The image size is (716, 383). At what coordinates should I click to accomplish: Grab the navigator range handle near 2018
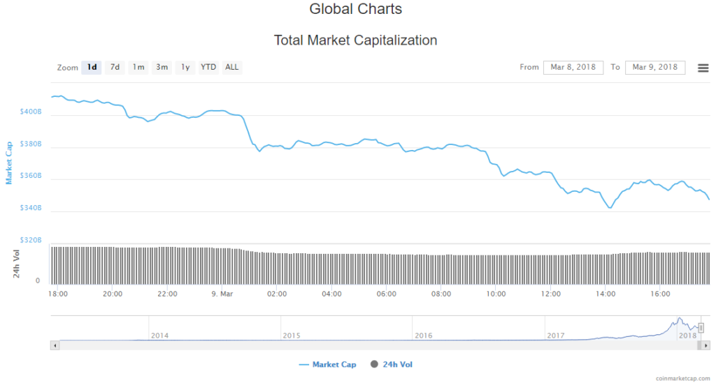pos(701,328)
